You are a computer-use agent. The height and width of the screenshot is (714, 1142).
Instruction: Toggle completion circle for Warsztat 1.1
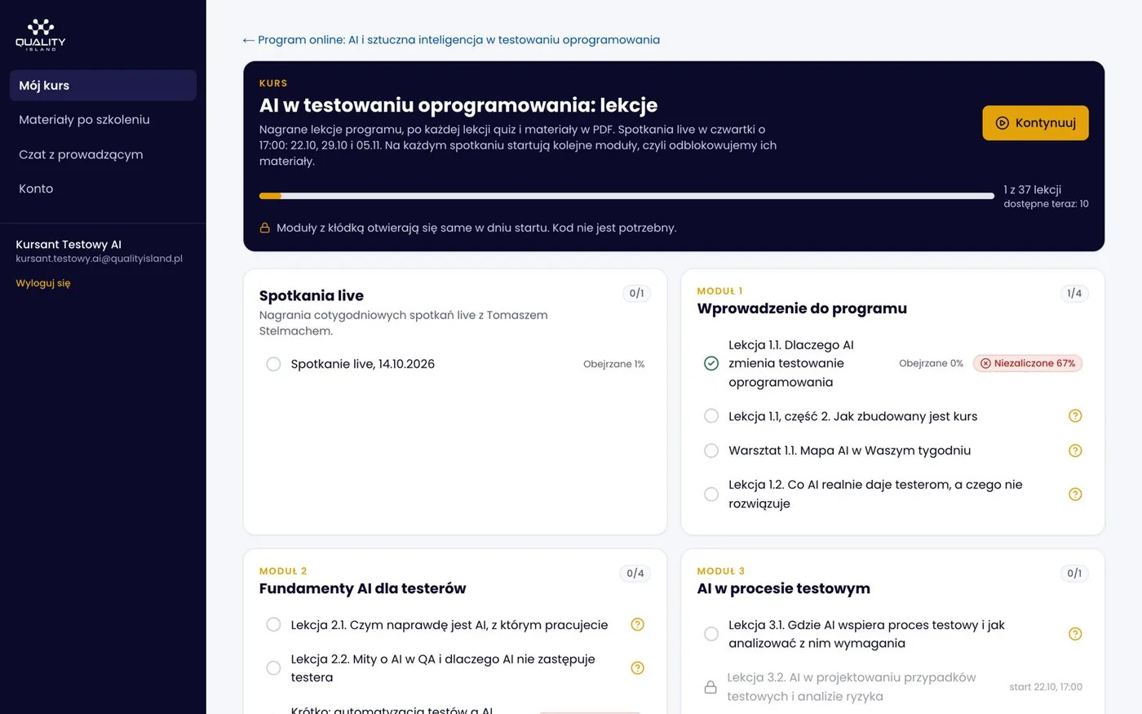coord(711,450)
